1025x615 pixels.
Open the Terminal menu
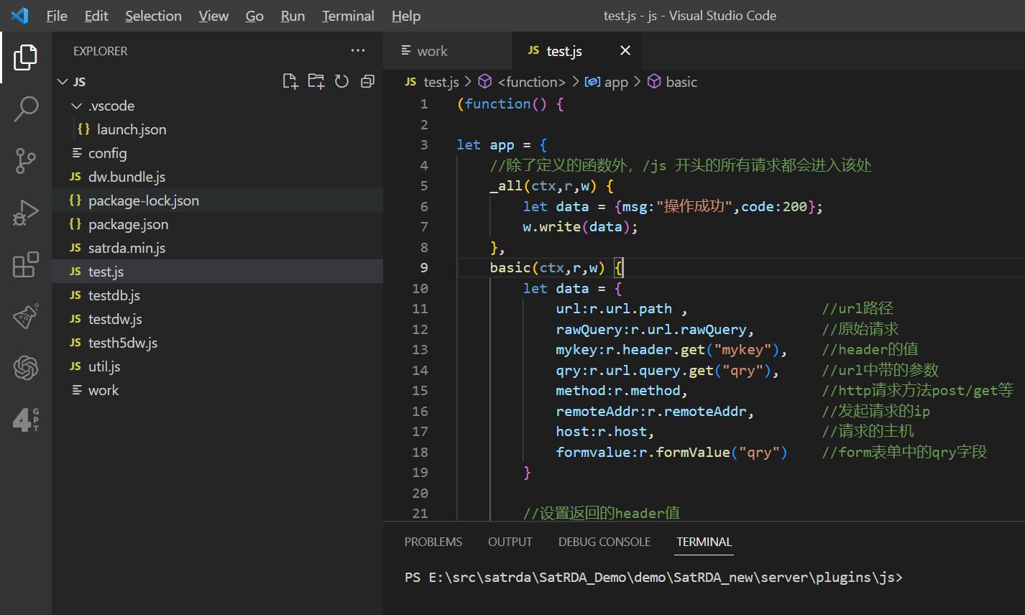tap(348, 16)
